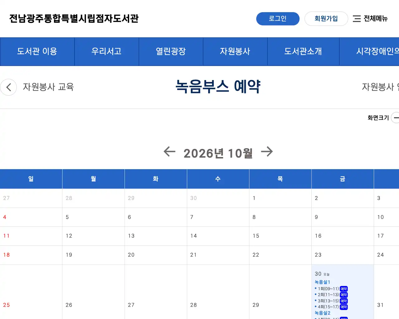Click the 2026년 10월 month label
The height and width of the screenshot is (319, 399).
(218, 153)
